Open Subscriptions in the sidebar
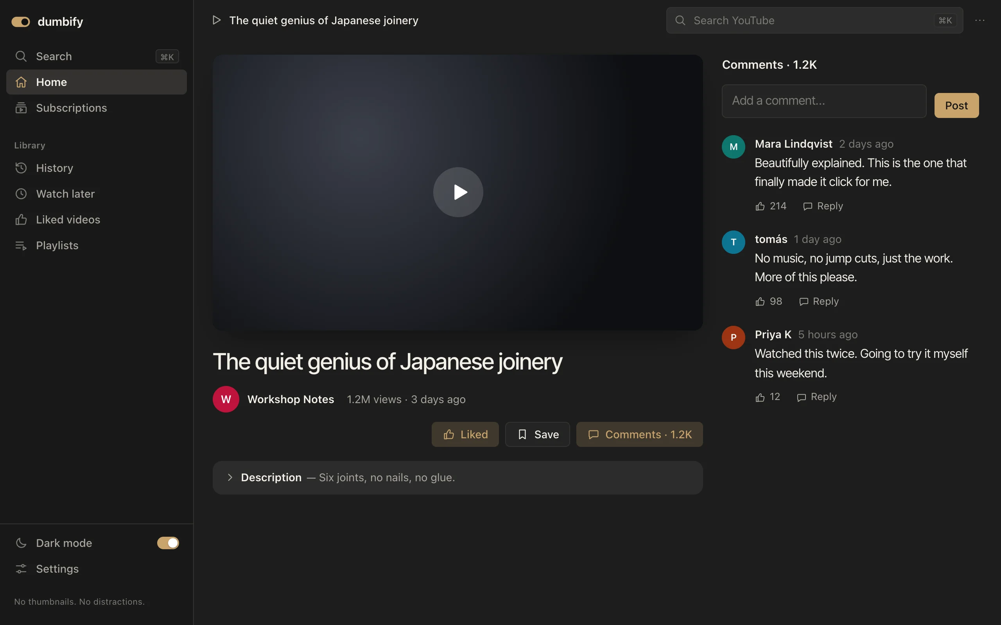The image size is (1001, 625). point(96,108)
